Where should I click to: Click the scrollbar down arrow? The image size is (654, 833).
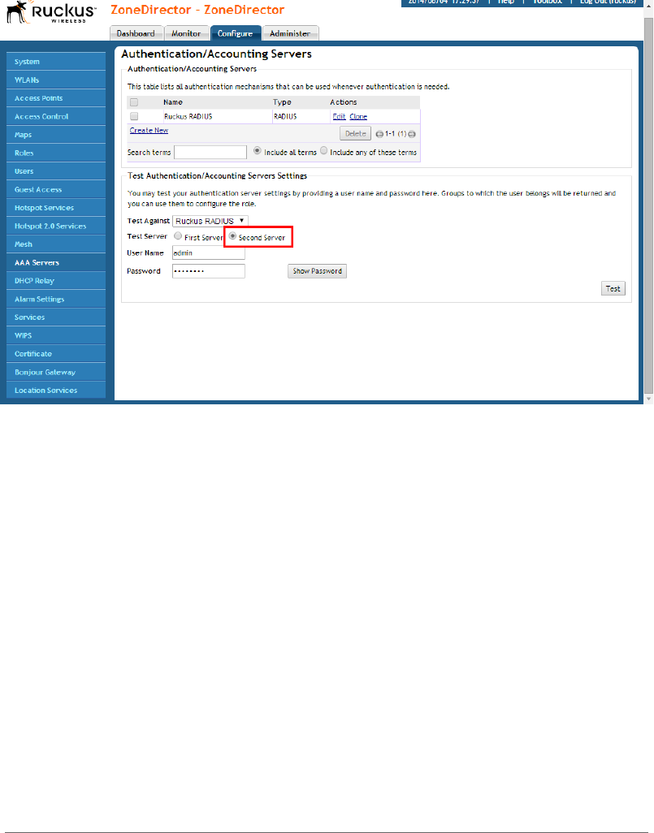[648, 399]
